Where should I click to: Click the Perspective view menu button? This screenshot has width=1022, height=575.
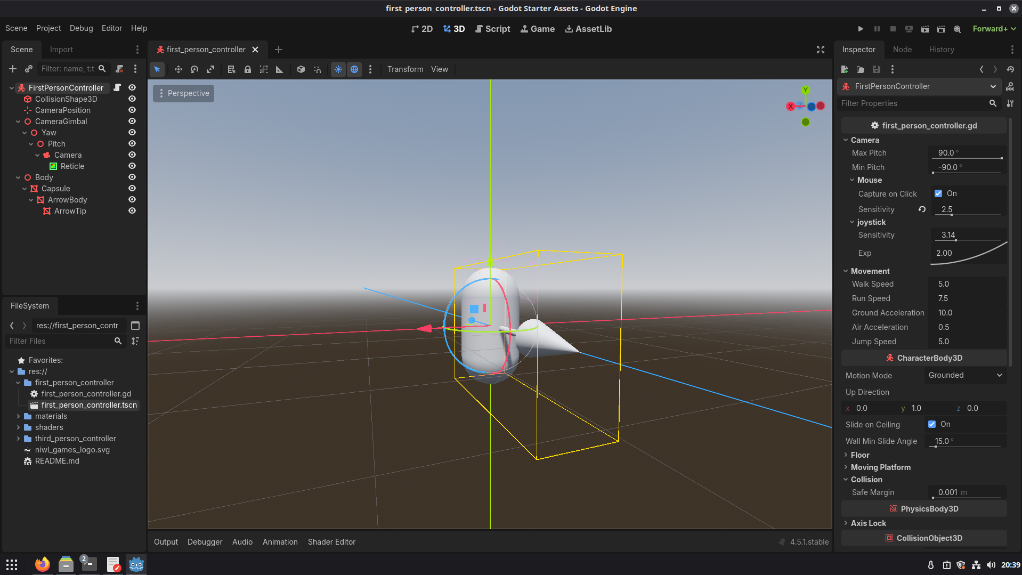[x=184, y=93]
